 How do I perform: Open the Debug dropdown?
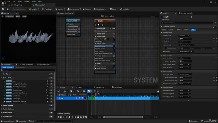click(87, 9)
